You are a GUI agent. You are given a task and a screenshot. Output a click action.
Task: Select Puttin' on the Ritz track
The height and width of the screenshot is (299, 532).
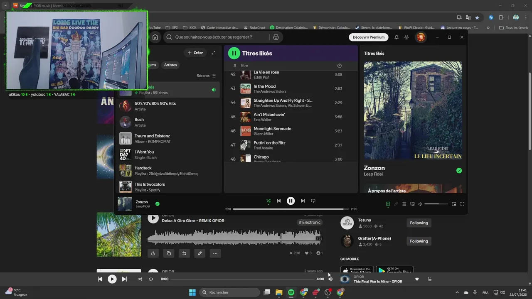[x=290, y=145]
